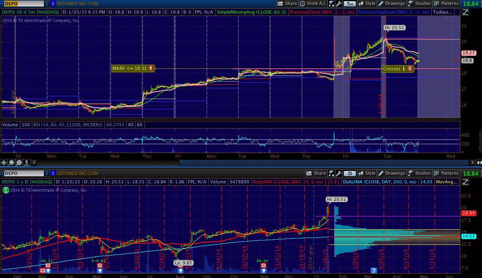Open think A.I. in upper chart
The width and height of the screenshot is (482, 278).
click(313, 4)
